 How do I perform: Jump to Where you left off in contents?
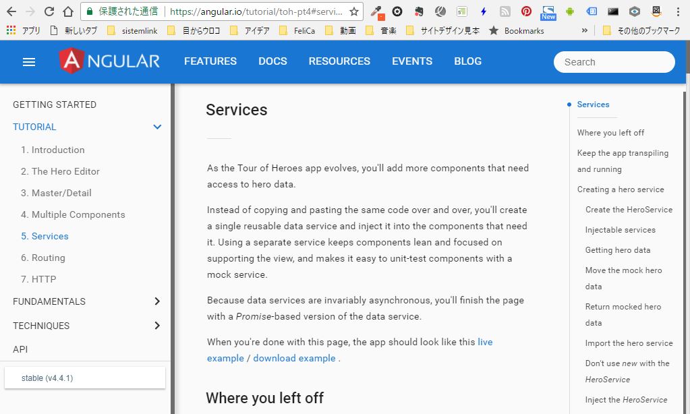tap(611, 132)
